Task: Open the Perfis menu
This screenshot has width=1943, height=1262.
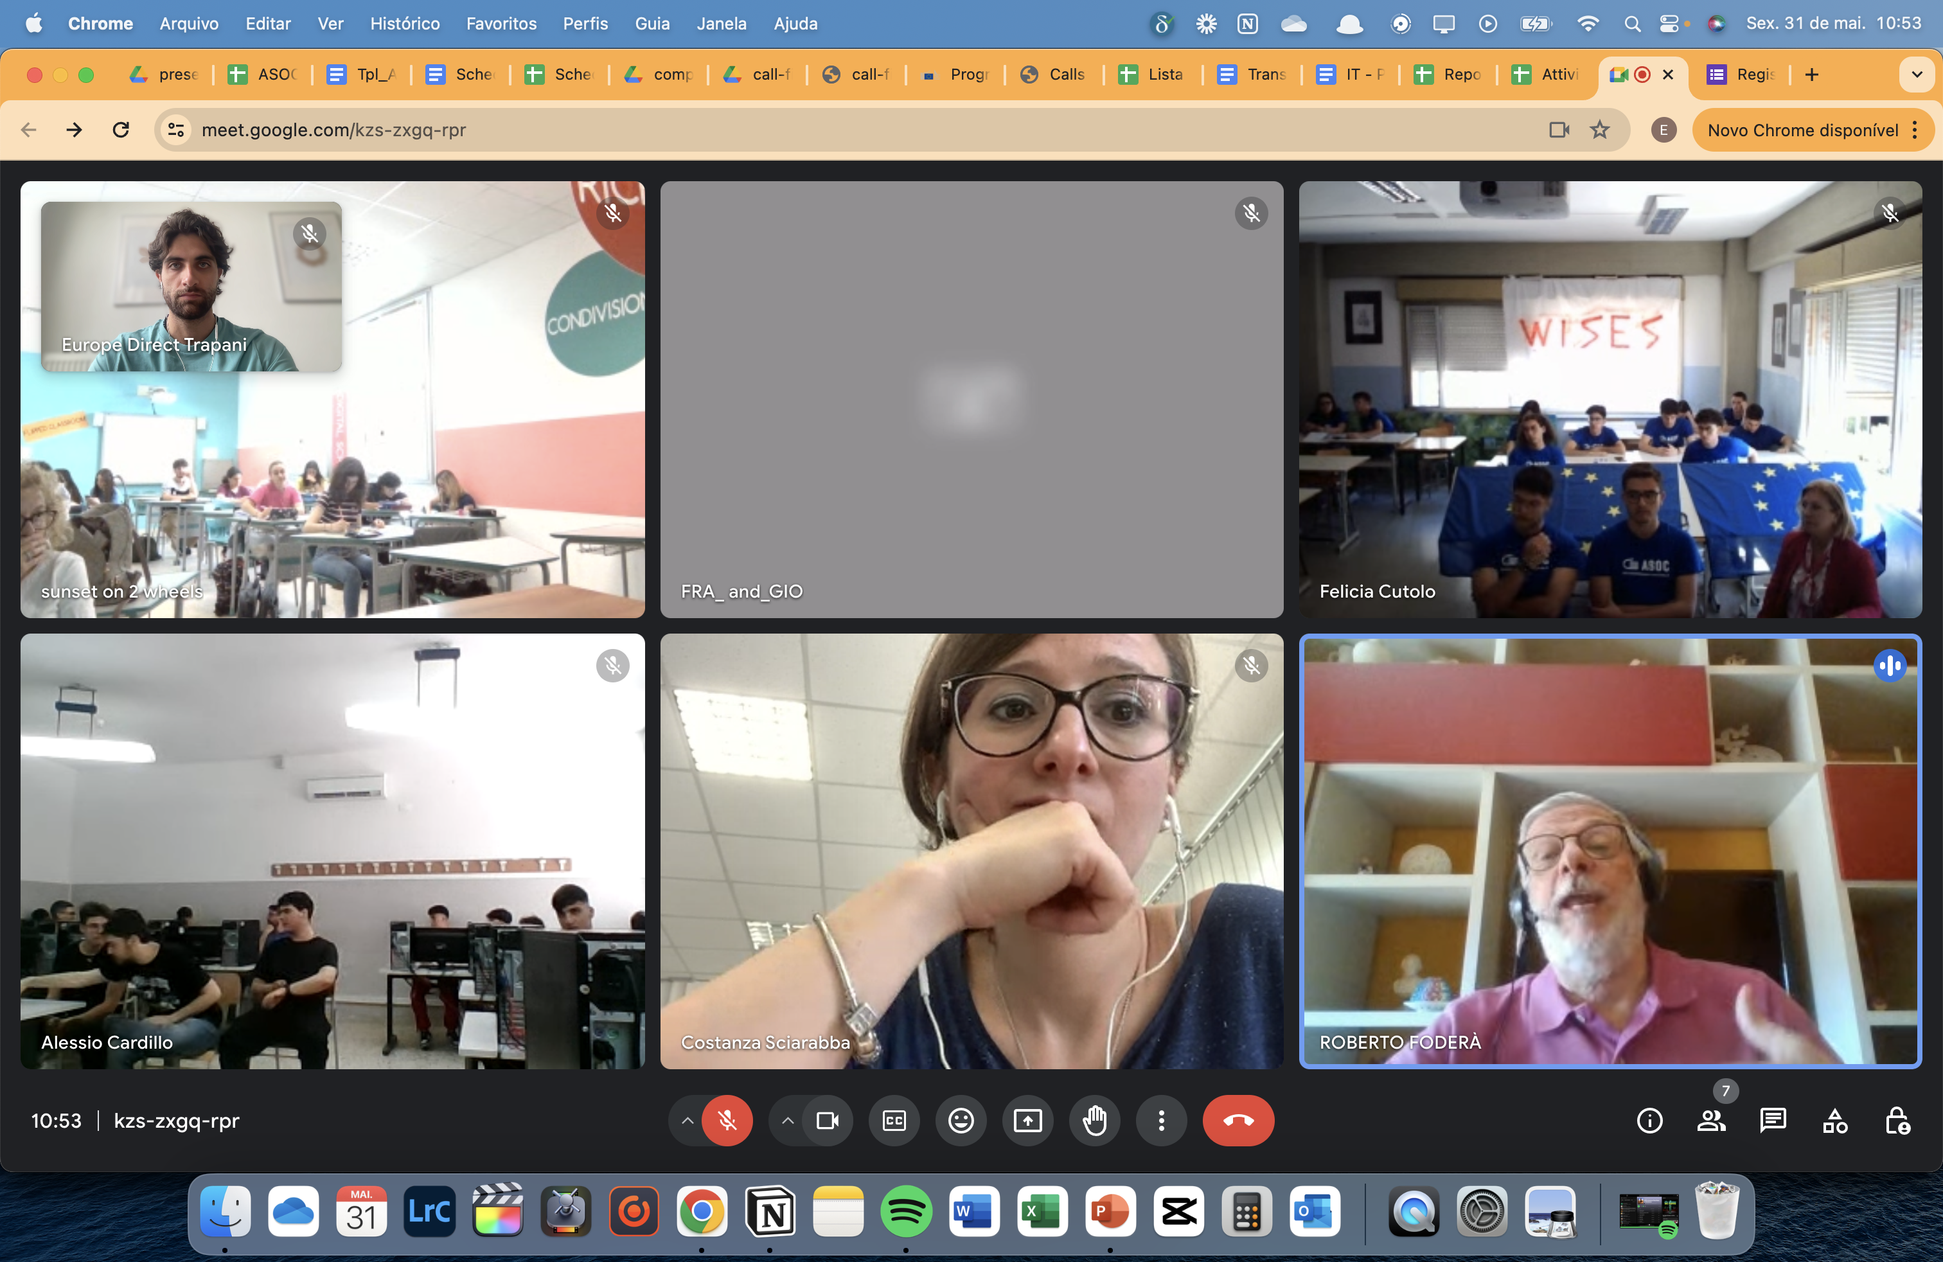Action: [585, 24]
